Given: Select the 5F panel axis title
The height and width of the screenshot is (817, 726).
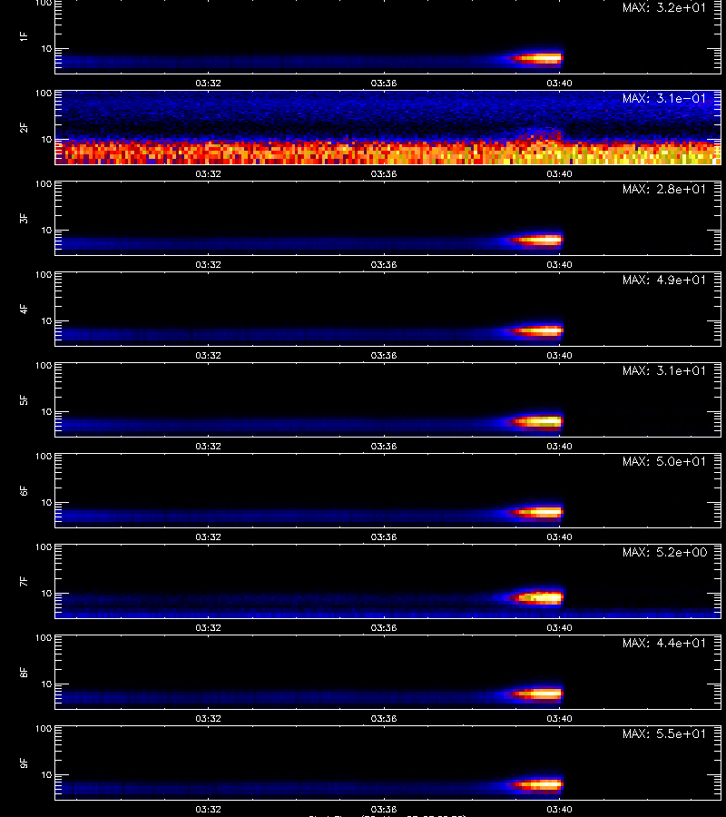Looking at the screenshot, I should click(24, 399).
